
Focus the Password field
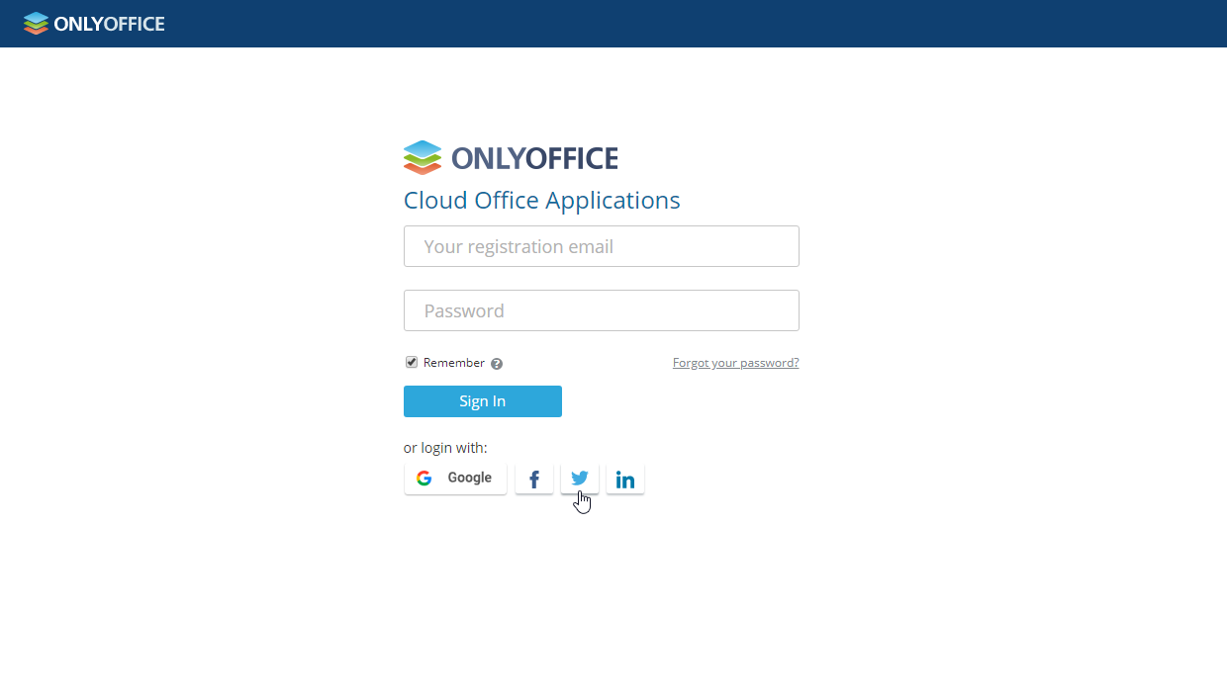click(x=602, y=310)
